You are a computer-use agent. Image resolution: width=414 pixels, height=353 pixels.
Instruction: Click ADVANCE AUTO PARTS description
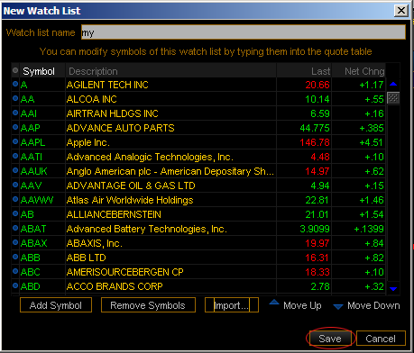pos(120,128)
